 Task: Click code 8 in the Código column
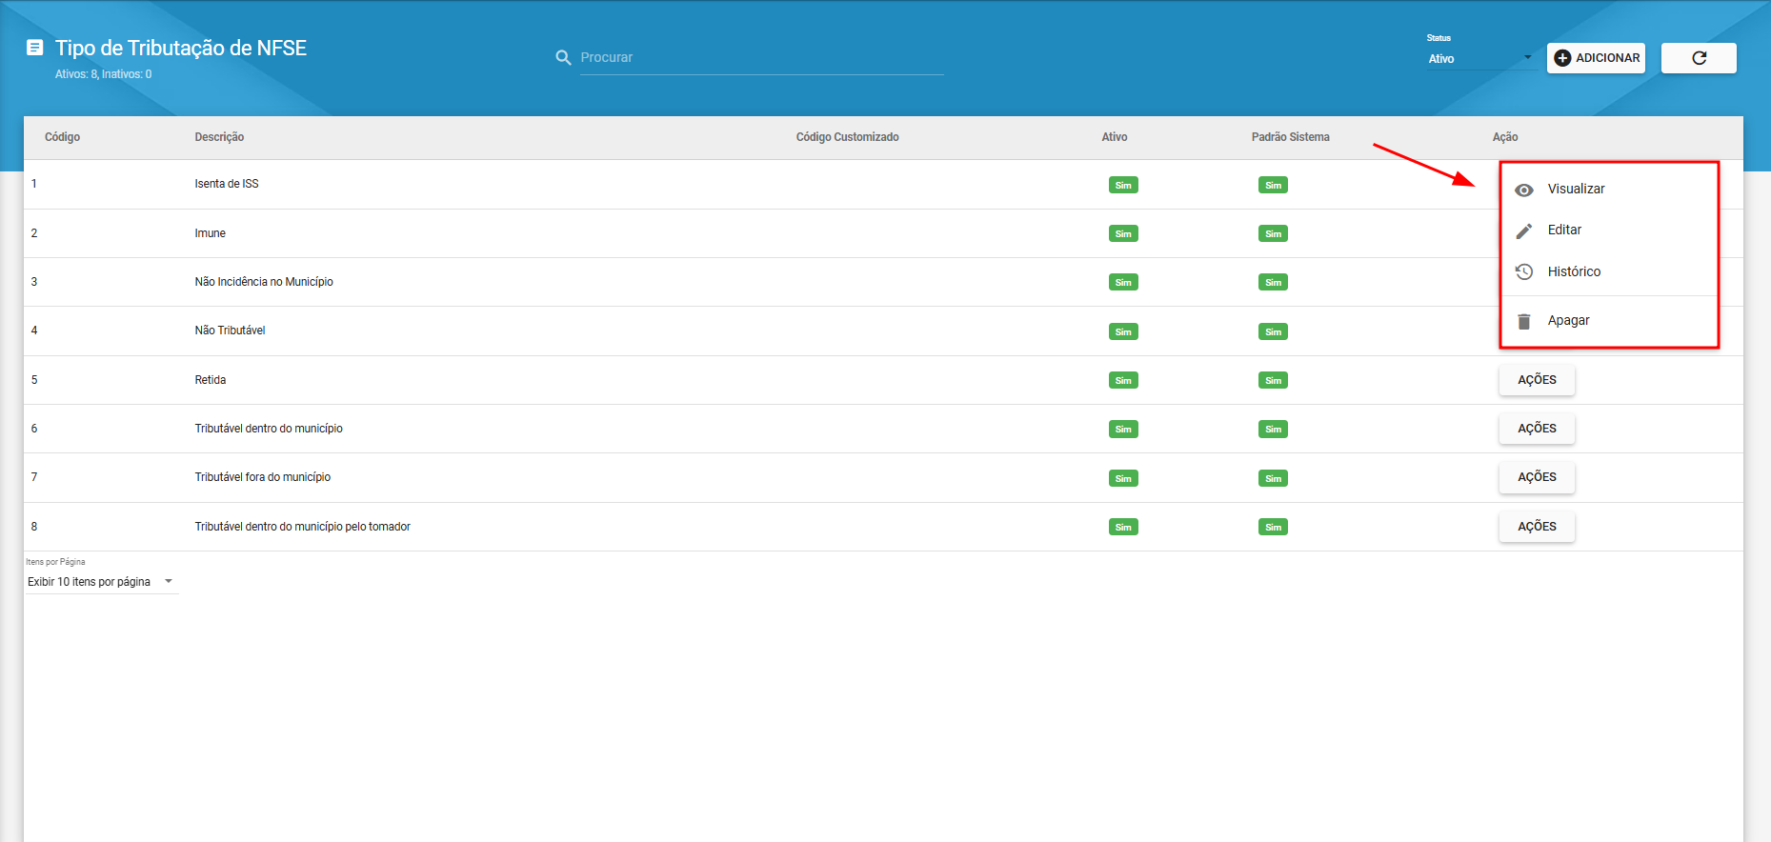coord(34,527)
